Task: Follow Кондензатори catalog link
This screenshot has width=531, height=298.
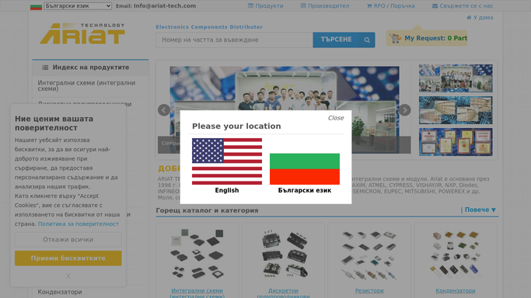Action: (456, 290)
